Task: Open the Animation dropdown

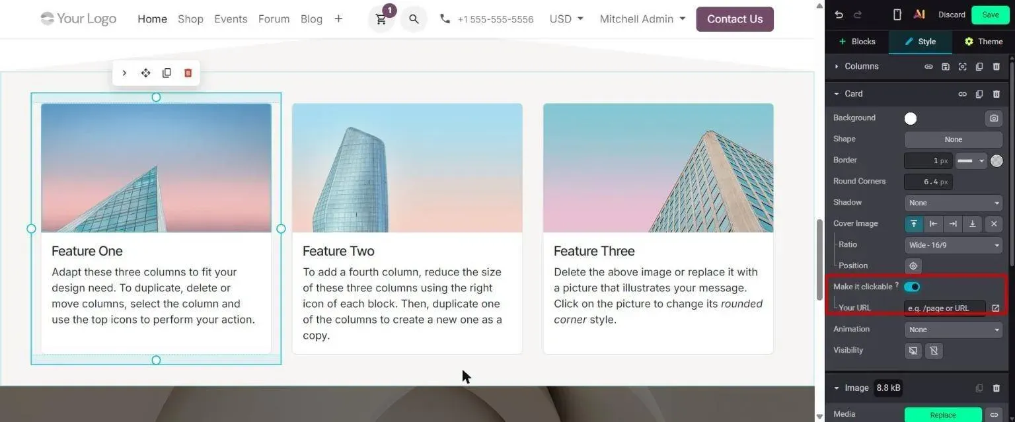Action: (x=954, y=330)
